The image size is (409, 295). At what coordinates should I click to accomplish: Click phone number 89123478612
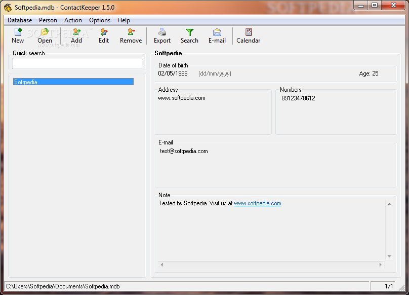[298, 98]
